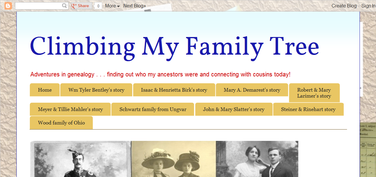Open Isaac & Henrietta Birk's story tab
This screenshot has width=376, height=177.
click(x=174, y=90)
